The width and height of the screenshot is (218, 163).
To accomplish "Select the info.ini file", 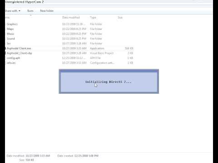I will [11, 63].
